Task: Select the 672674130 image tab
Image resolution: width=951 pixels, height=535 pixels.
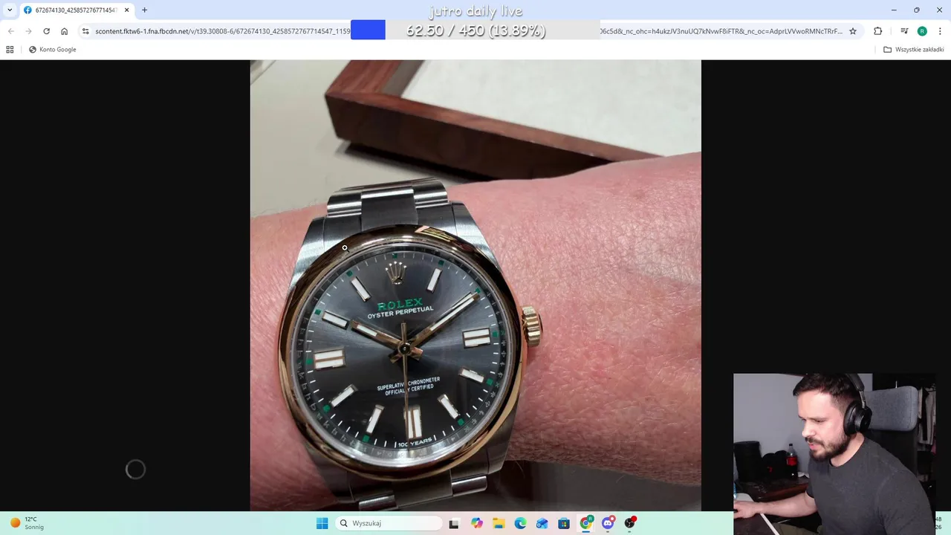Action: click(x=77, y=10)
